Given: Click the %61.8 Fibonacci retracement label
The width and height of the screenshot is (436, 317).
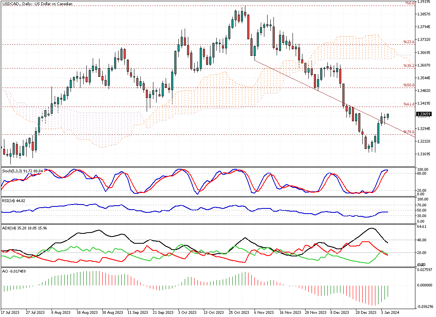Looking at the screenshot, I should (x=409, y=104).
